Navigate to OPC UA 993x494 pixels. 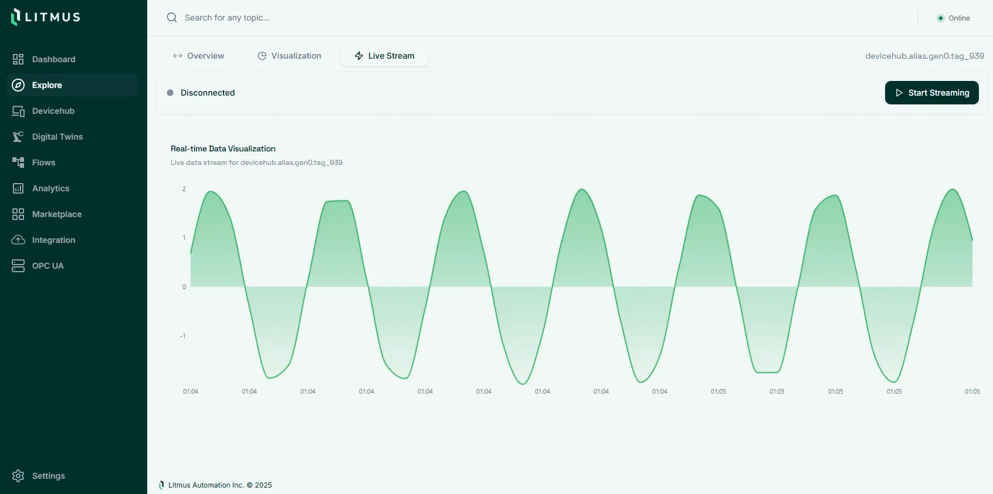tap(72, 266)
